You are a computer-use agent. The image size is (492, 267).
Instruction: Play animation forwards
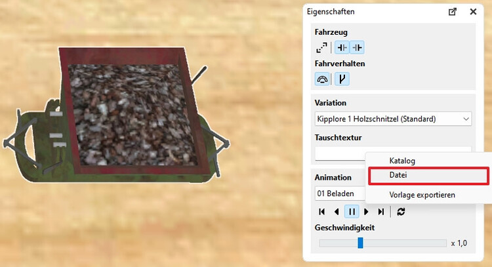tap(366, 212)
